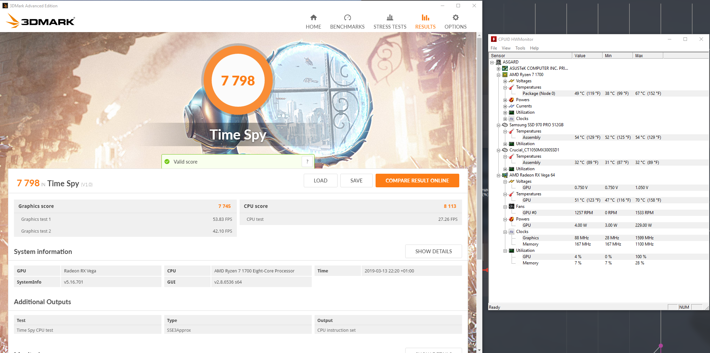This screenshot has width=710, height=353.
Task: Click the Clocks icon under Ryzen 7 1700
Action: pyautogui.click(x=512, y=119)
